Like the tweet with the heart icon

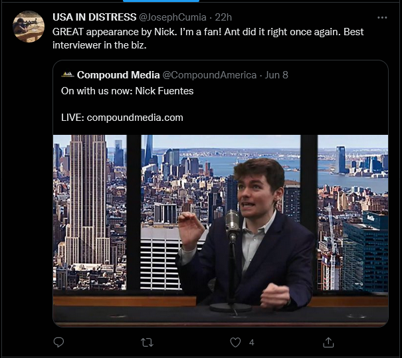point(235,342)
